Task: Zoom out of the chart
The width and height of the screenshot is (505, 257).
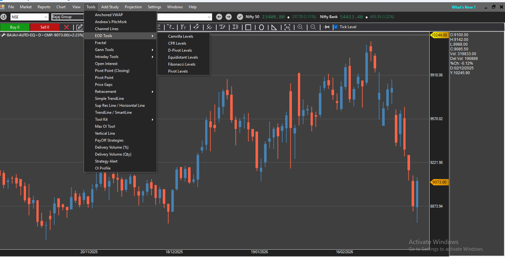Action: click(313, 27)
